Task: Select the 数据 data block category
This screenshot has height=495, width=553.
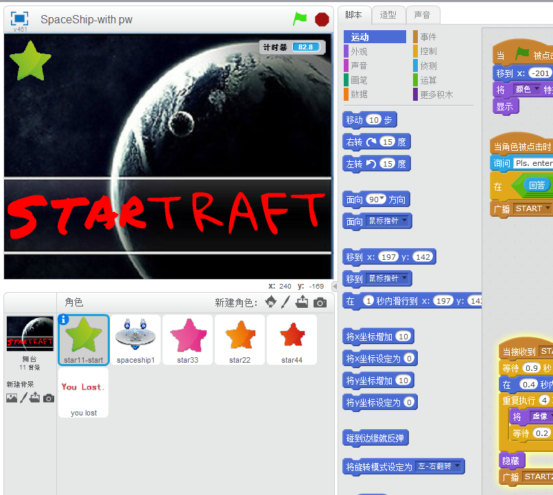Action: (x=375, y=94)
